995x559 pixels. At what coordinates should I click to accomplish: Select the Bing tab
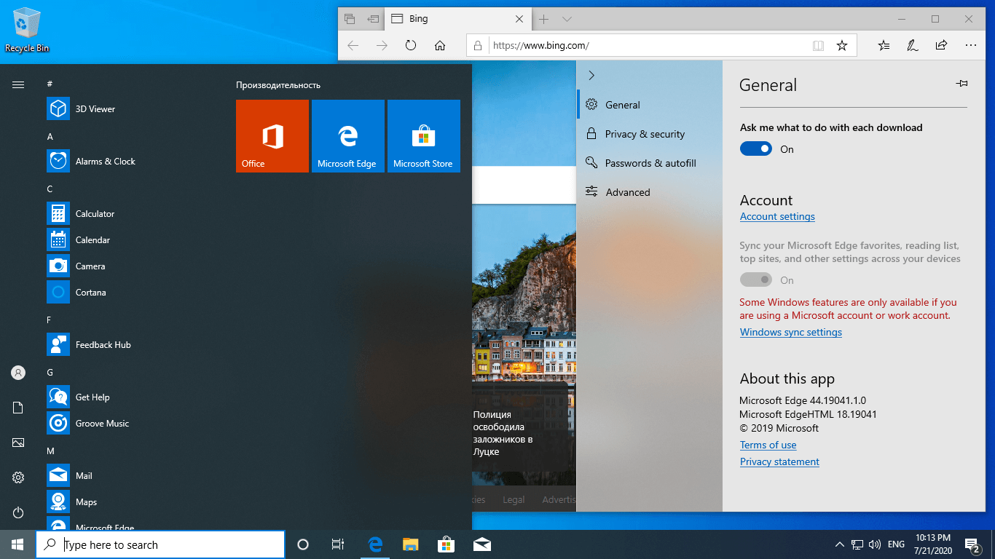[457, 19]
